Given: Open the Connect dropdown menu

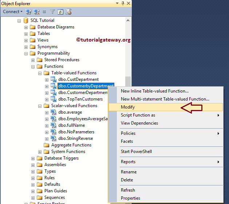Looking at the screenshot, I should coord(13,12).
